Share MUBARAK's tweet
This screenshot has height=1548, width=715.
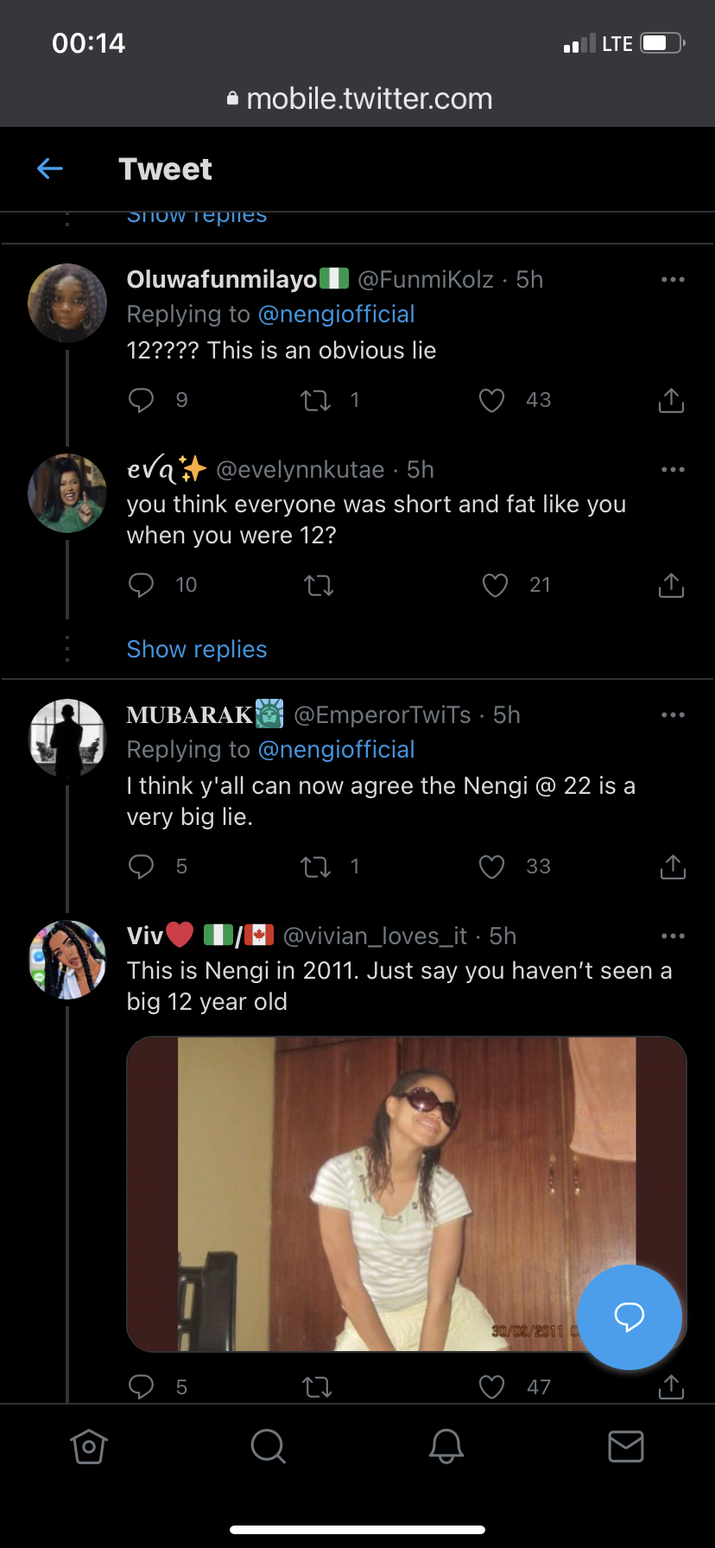[x=673, y=866]
